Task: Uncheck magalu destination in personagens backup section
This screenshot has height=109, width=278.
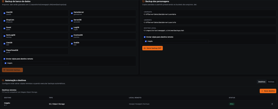Action: click(x=146, y=41)
